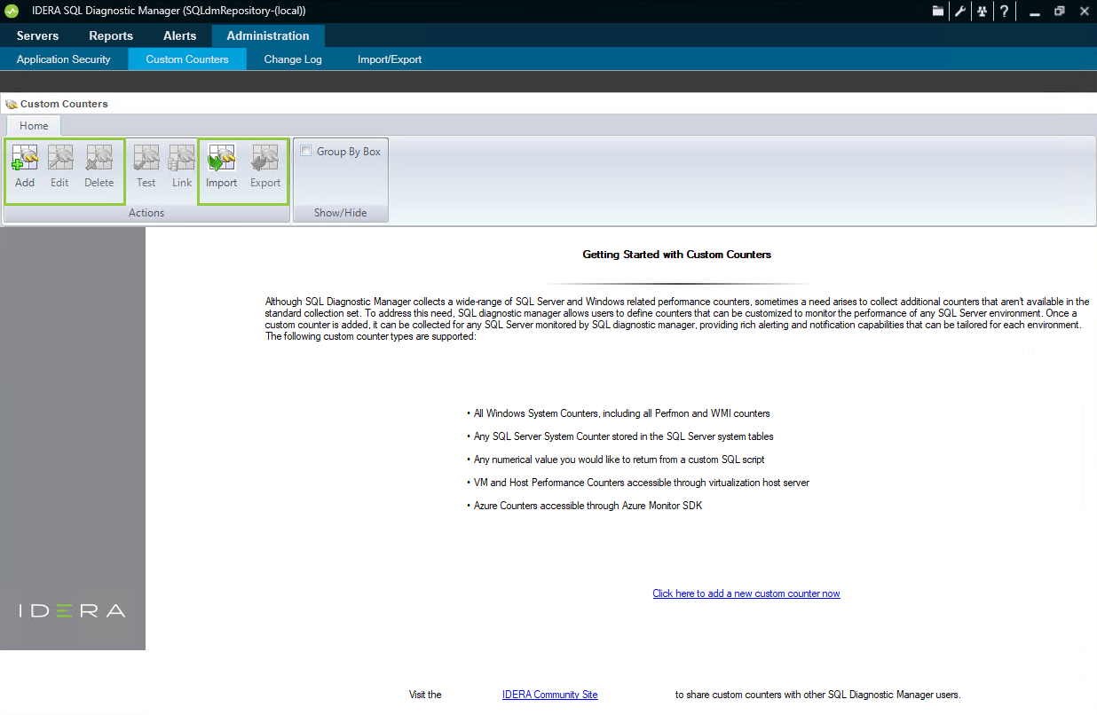Viewport: 1097px width, 715px height.
Task: Enable the Group By Box checkbox
Action: (305, 151)
